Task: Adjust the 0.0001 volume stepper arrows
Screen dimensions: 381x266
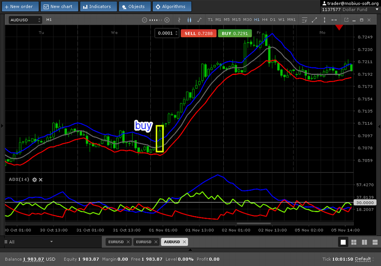Action: click(176, 33)
